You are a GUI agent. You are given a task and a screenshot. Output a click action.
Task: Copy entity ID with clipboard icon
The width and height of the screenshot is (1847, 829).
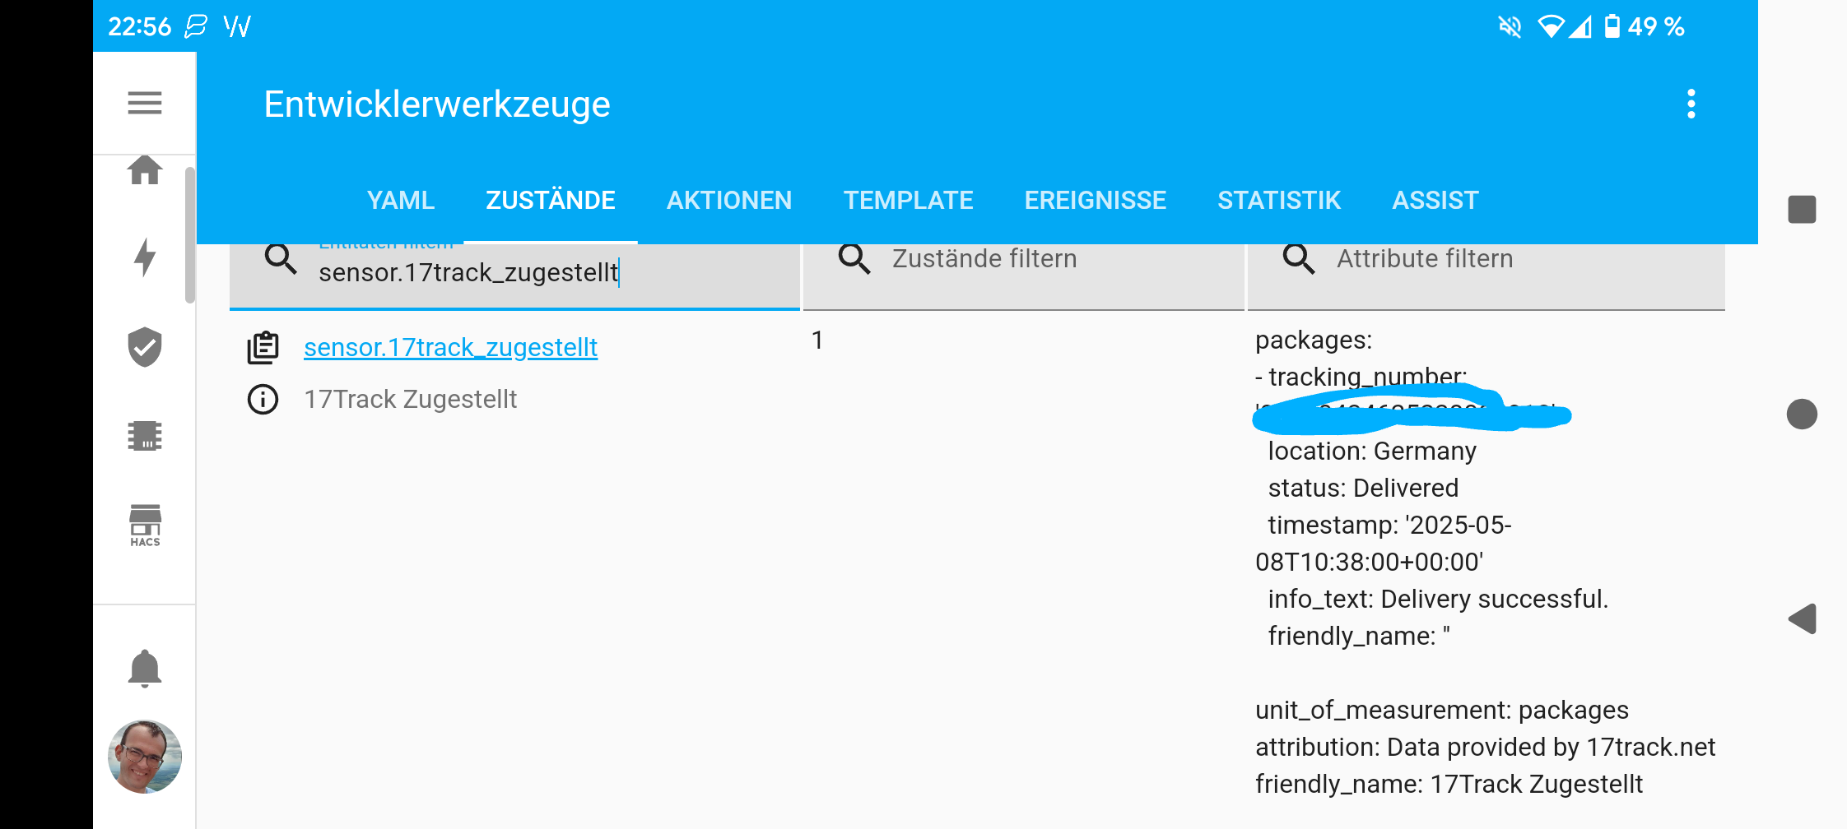pos(263,348)
